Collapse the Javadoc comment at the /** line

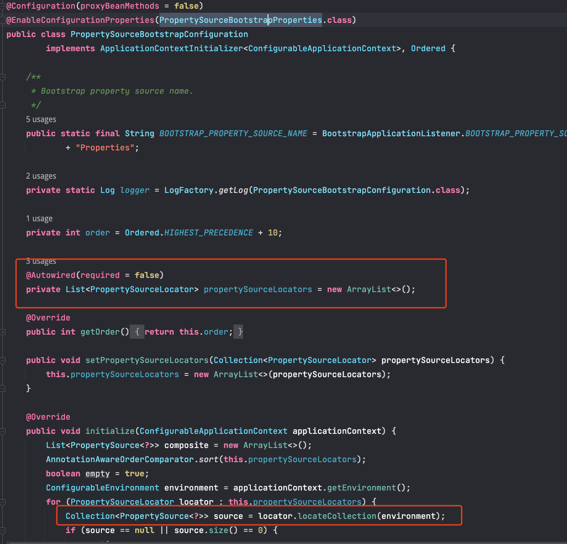(2, 77)
